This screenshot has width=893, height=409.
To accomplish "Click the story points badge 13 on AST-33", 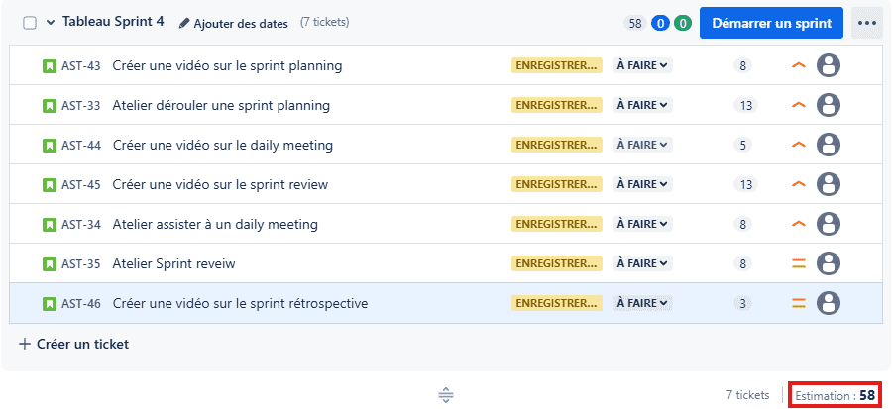I will [746, 105].
